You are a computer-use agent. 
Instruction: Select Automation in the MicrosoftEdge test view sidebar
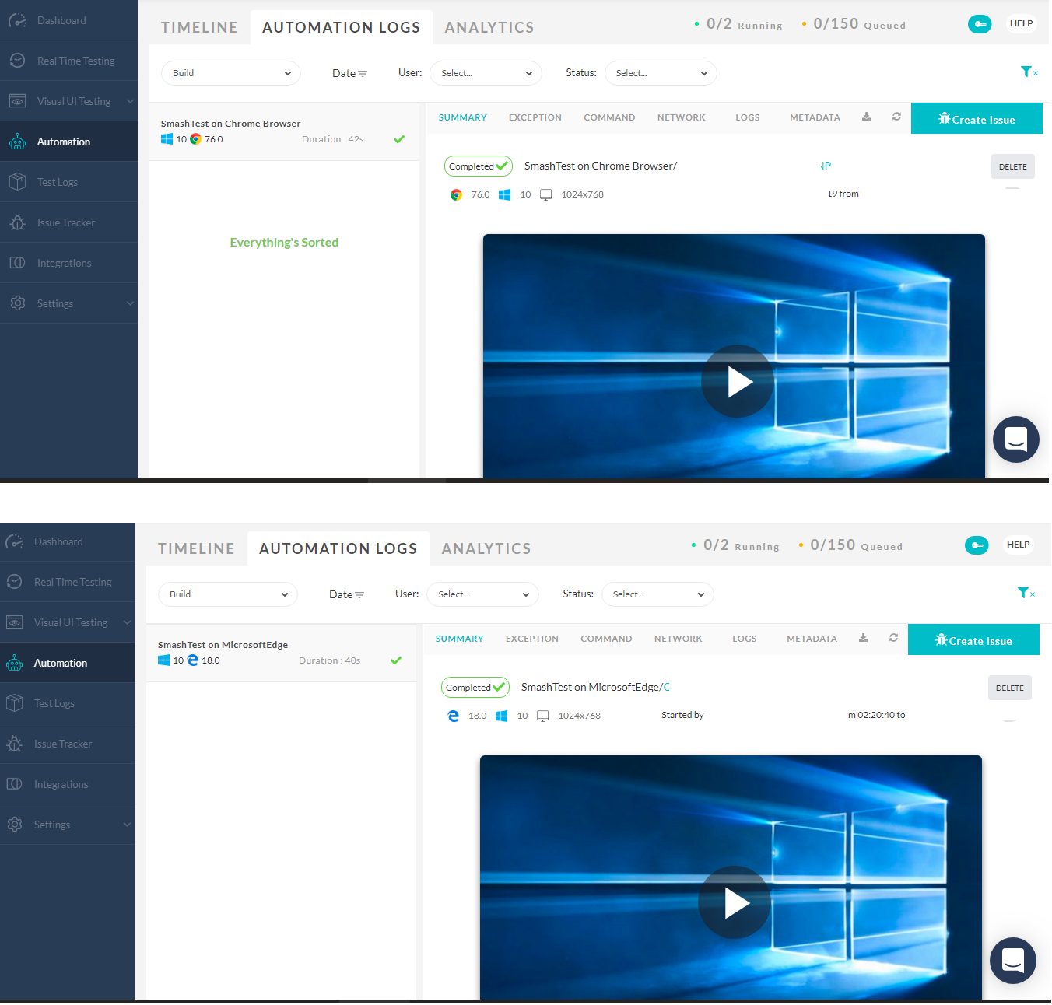click(x=67, y=663)
